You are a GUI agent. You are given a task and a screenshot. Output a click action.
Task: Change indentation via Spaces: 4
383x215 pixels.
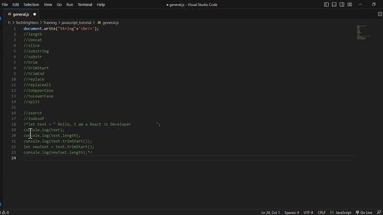pyautogui.click(x=291, y=213)
